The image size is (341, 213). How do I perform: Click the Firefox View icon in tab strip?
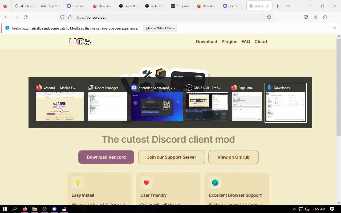tap(5, 6)
